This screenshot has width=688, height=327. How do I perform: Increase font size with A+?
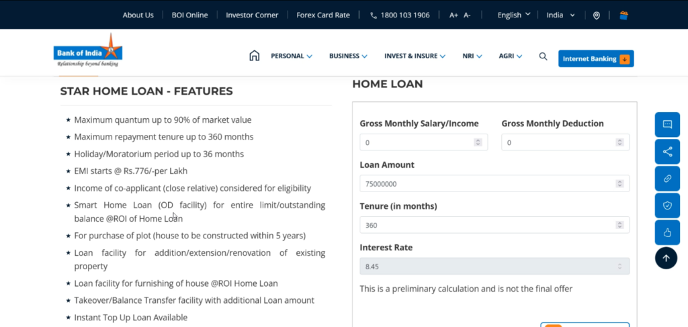tap(454, 15)
